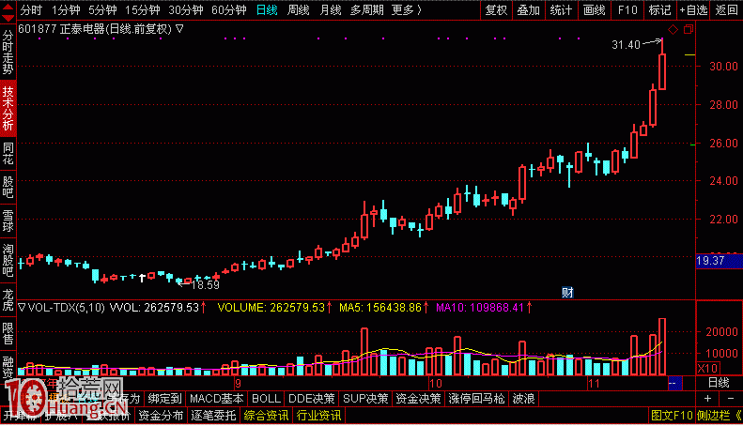Switch to 周线 weekly period
The width and height of the screenshot is (743, 426).
click(299, 10)
